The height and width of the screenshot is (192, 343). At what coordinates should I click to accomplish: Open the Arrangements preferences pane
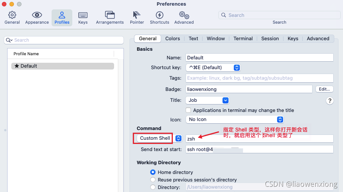click(x=110, y=18)
